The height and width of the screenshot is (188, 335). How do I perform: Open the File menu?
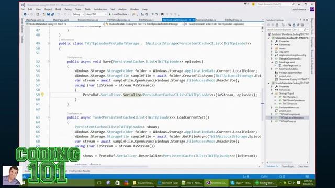point(23,9)
